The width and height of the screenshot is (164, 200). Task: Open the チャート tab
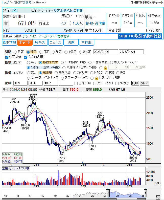[25, 42]
